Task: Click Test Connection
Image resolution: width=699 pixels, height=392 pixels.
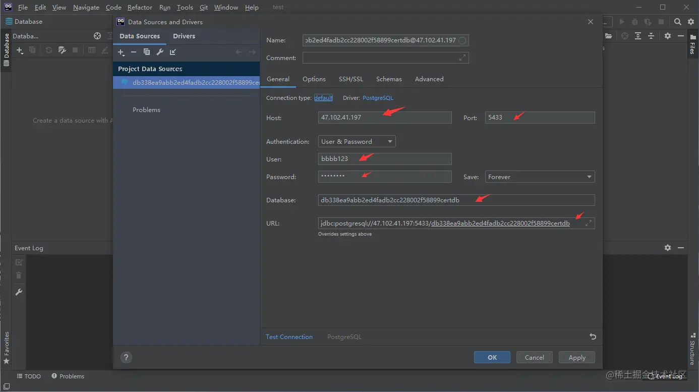Action: point(289,337)
